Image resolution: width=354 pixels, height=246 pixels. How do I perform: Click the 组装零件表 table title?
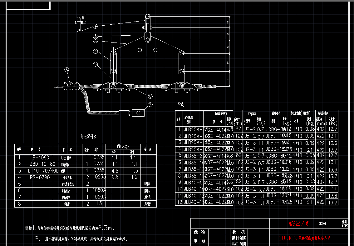coord(89,136)
